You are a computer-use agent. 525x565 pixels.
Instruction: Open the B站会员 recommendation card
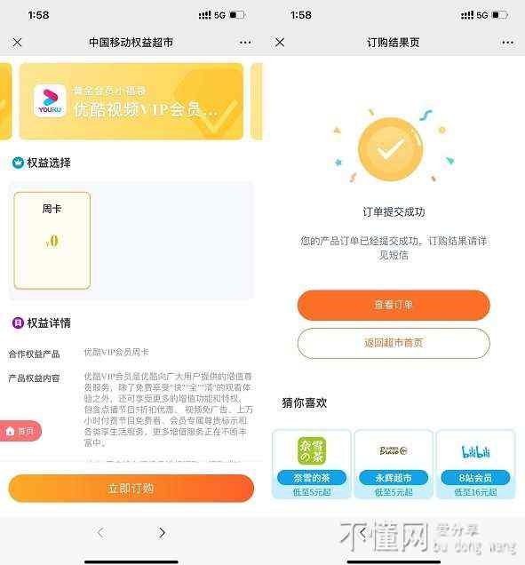pos(475,464)
